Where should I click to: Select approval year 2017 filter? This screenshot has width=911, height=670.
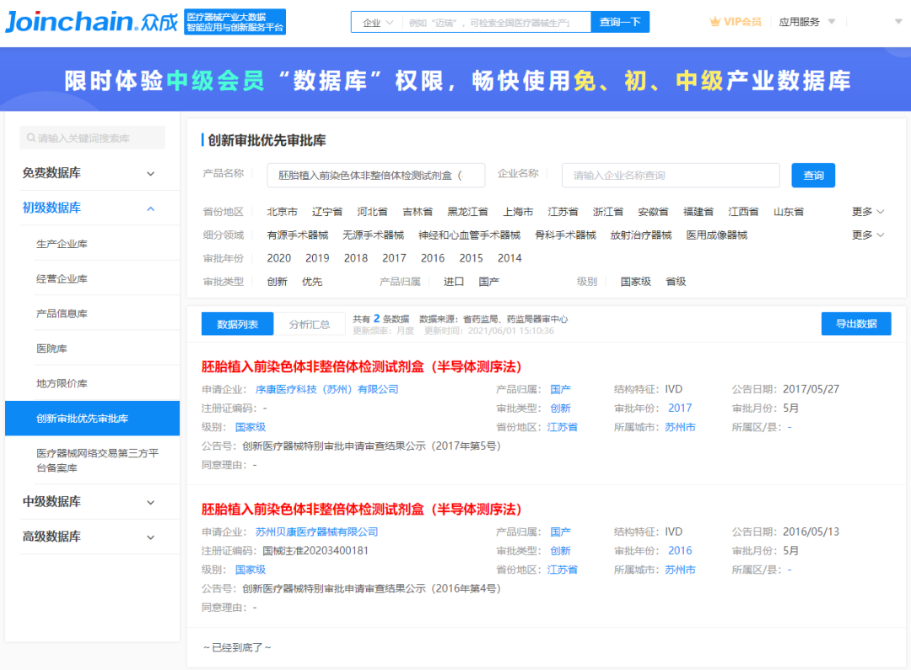click(x=394, y=258)
